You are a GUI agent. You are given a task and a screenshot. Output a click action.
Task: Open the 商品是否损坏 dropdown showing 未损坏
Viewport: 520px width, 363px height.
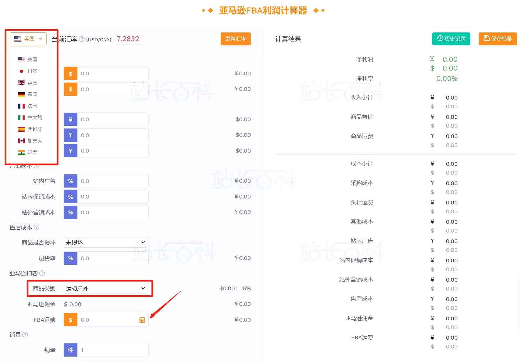[x=105, y=242]
